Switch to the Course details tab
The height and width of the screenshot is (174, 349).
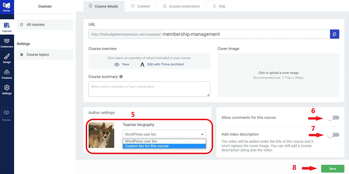pyautogui.click(x=104, y=6)
